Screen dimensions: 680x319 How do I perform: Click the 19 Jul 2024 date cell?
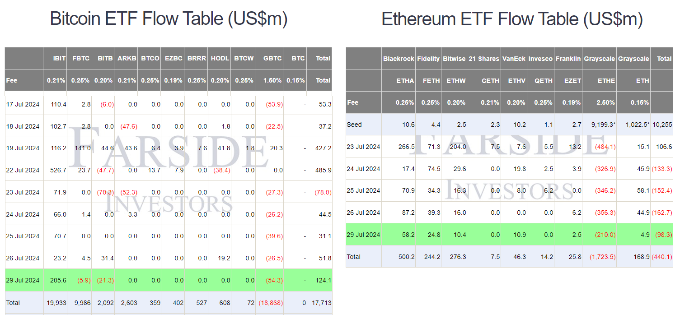(x=23, y=148)
